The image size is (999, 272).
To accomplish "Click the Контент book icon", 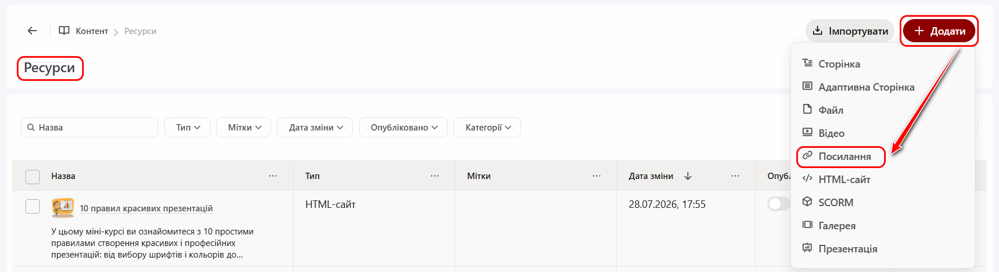I will click(x=64, y=31).
